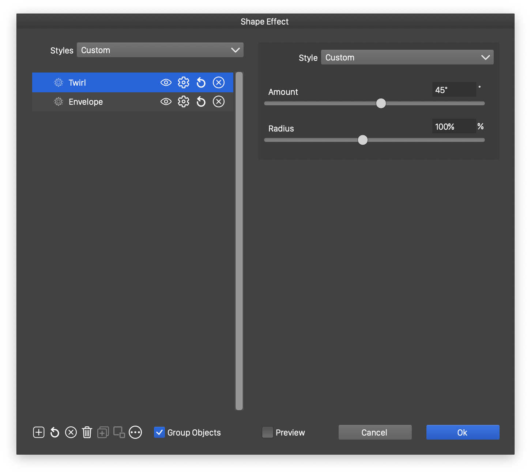Reset the Envelope effect row

click(x=201, y=101)
